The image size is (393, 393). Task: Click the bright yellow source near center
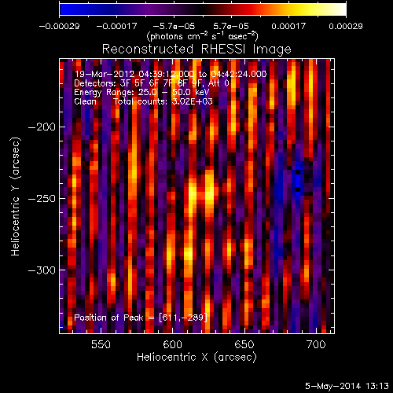pyautogui.click(x=209, y=195)
